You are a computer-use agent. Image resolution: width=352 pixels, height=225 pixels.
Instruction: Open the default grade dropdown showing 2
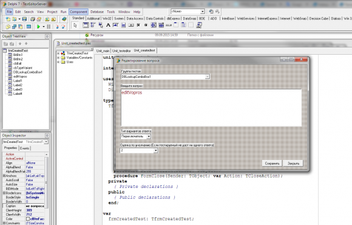point(155,151)
